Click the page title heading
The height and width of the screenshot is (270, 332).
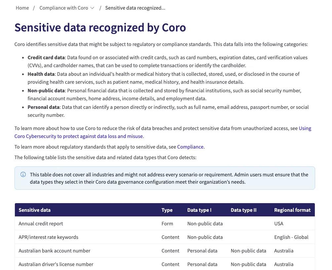click(x=100, y=27)
